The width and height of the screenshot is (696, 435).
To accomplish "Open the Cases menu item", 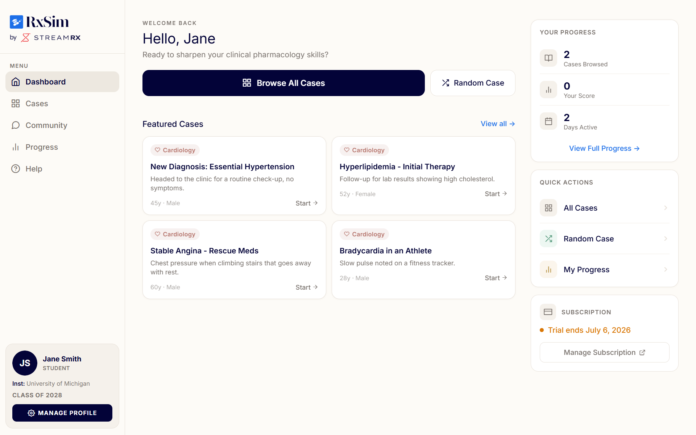I will click(62, 104).
